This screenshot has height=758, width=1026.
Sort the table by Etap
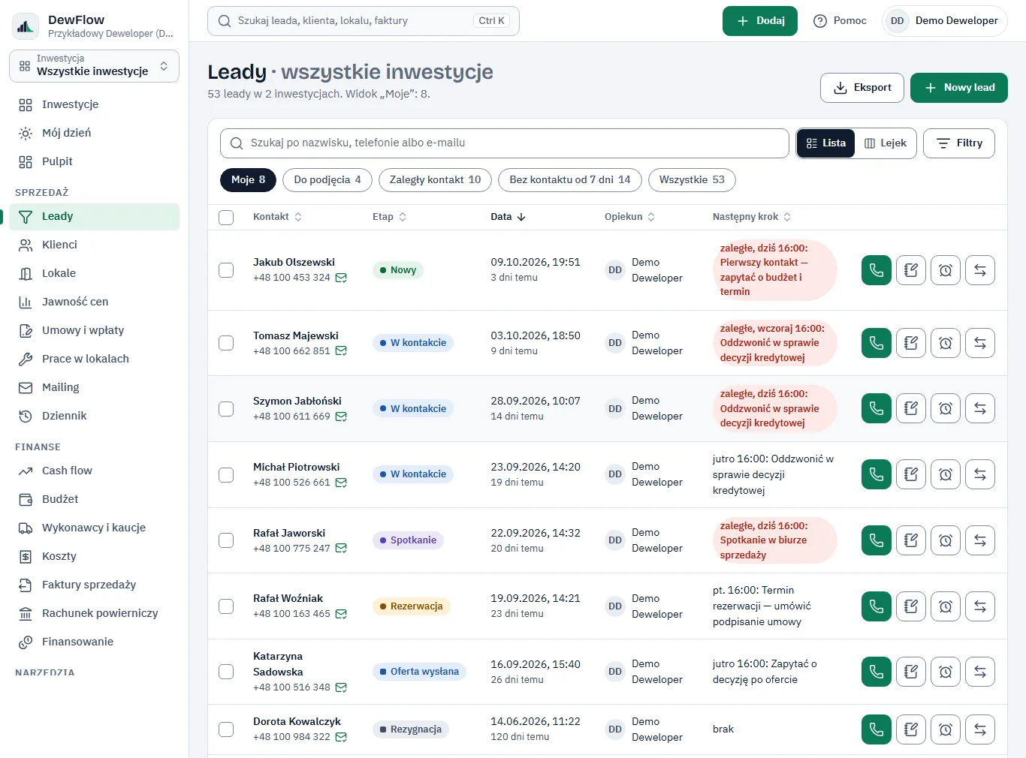click(389, 217)
